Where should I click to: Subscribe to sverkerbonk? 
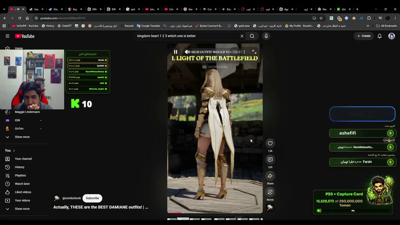point(92,198)
